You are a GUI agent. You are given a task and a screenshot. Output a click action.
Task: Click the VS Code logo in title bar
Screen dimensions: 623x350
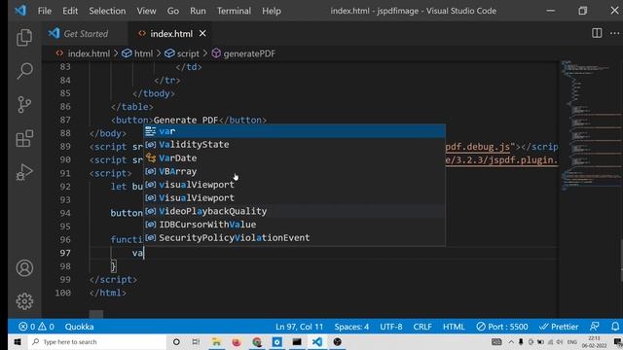click(x=20, y=11)
